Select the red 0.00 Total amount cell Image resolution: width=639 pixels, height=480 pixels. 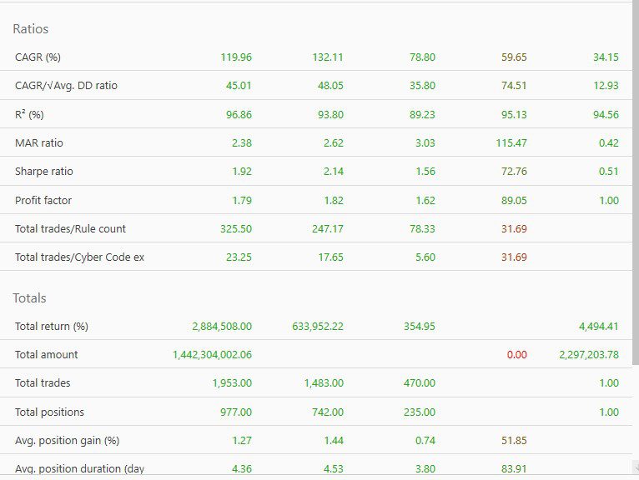pyautogui.click(x=516, y=355)
